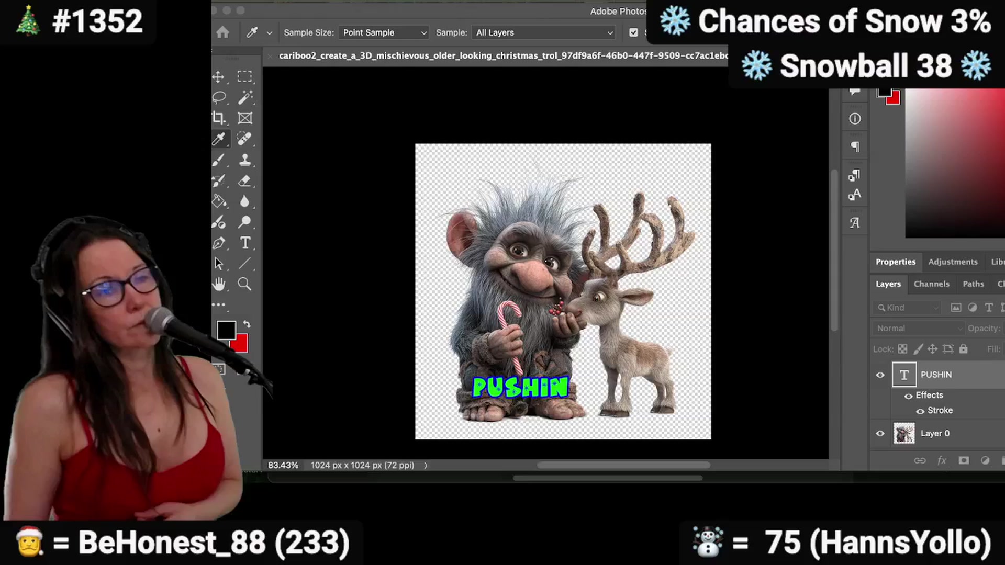The height and width of the screenshot is (565, 1005).
Task: Click the Add layer style fx button
Action: [x=942, y=461]
